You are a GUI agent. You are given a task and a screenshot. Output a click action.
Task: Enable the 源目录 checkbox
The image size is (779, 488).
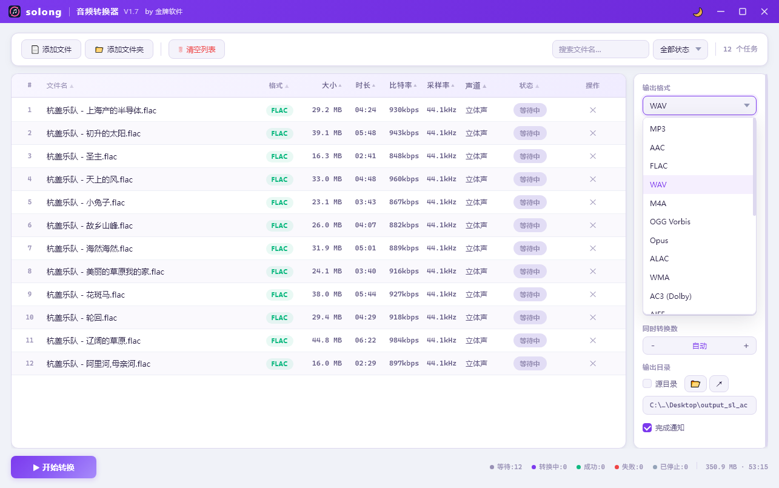tap(647, 383)
